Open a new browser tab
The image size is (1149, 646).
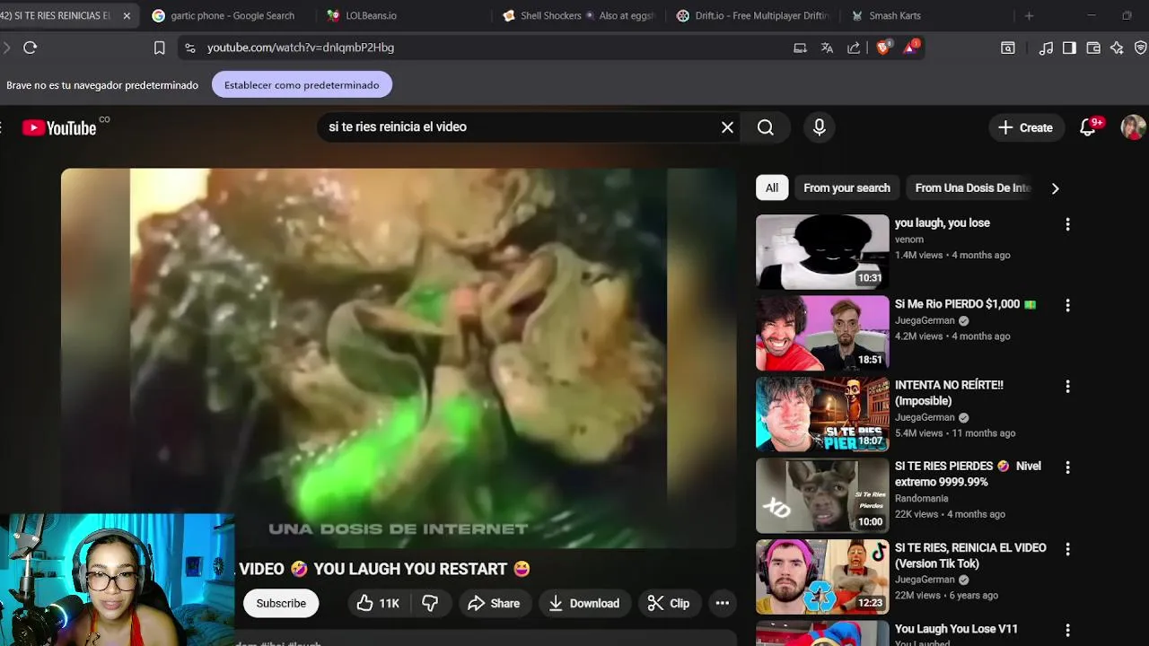tap(1030, 15)
